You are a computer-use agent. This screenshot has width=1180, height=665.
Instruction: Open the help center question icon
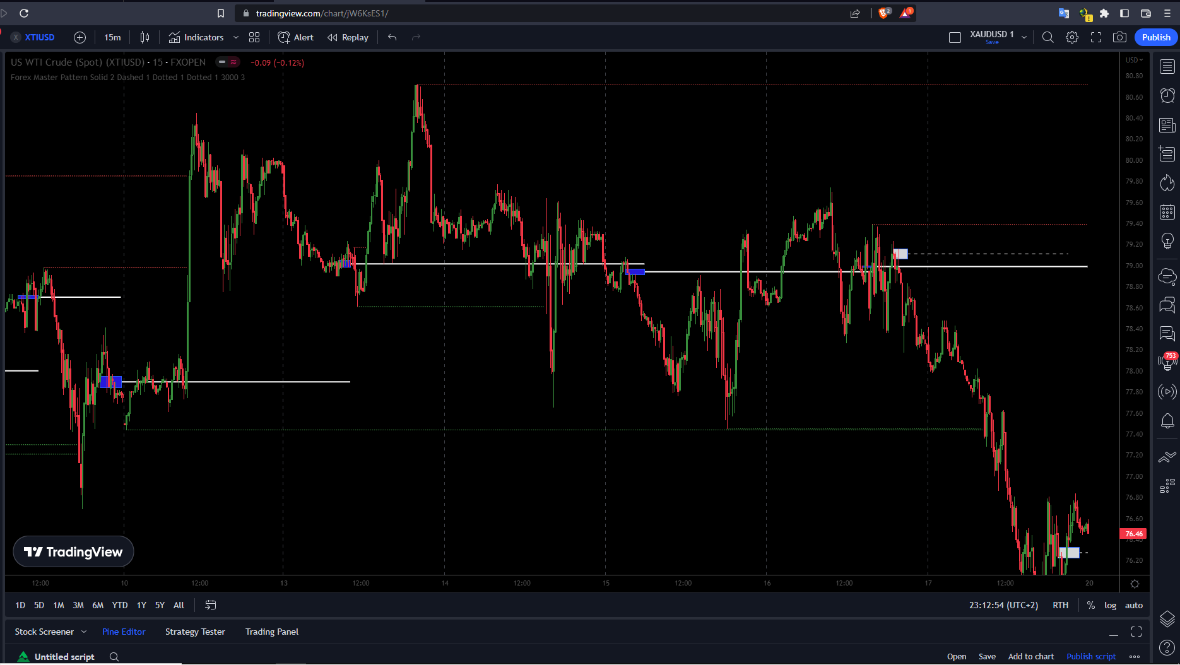point(1167,647)
